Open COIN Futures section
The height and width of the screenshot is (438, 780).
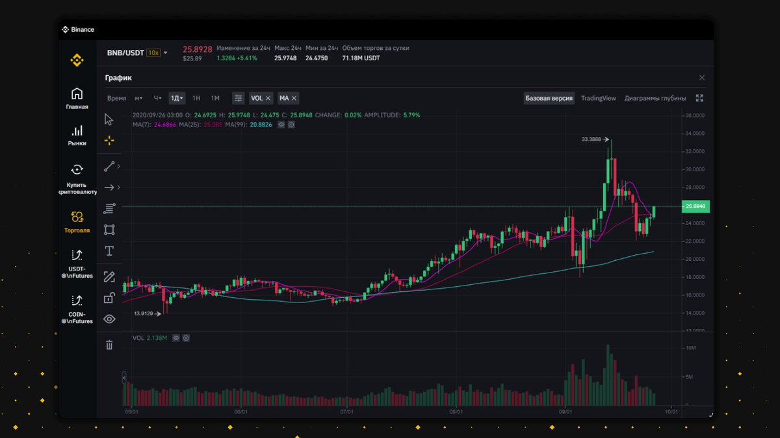(x=77, y=309)
